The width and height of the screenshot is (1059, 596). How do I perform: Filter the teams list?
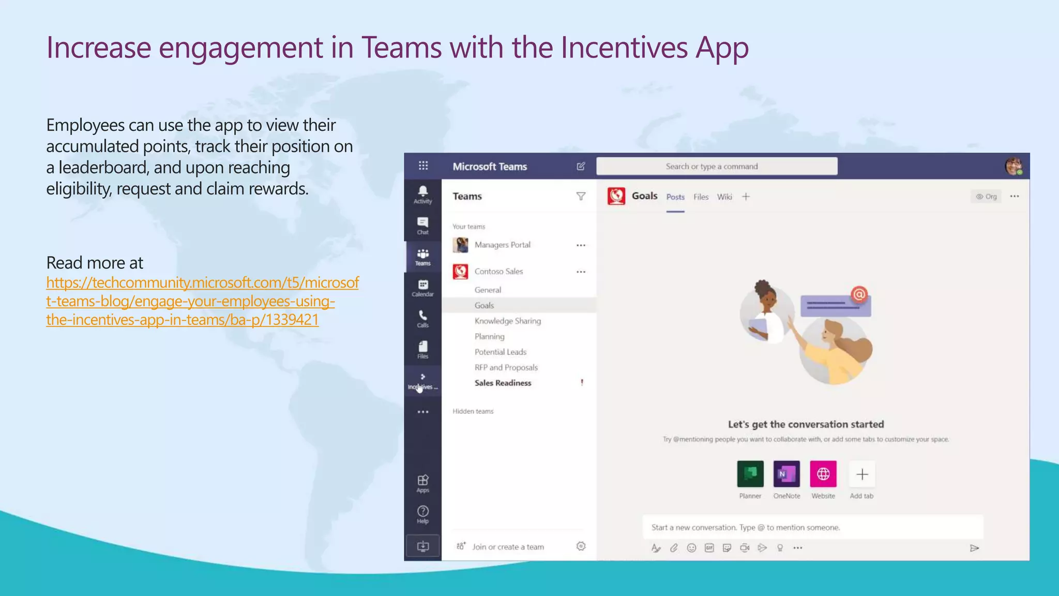[x=581, y=196]
